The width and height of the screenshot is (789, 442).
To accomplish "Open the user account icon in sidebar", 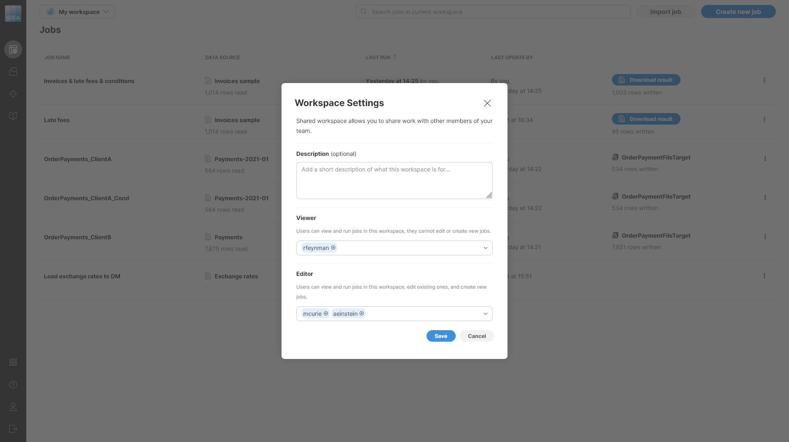I will [x=13, y=407].
